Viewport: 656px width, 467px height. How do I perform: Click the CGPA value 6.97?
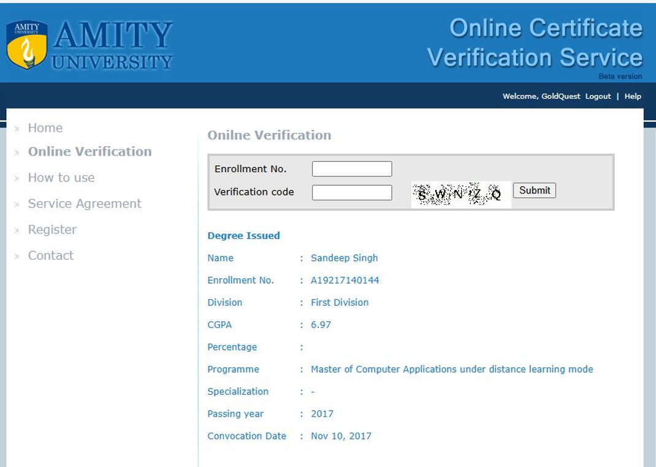click(321, 325)
